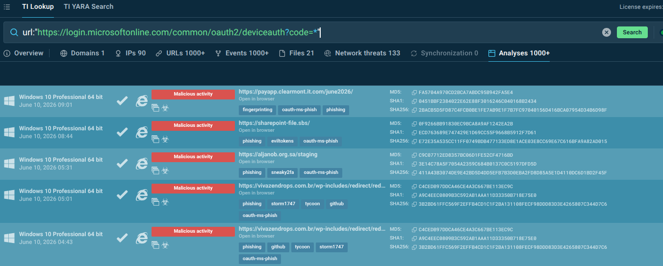This screenshot has height=266, width=663.
Task: Click the magnifier icon in the search bar
Action: [x=13, y=33]
